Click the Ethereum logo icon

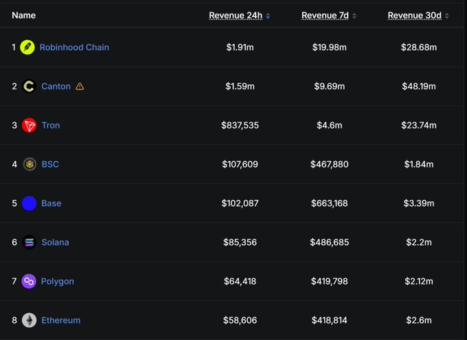pos(29,320)
